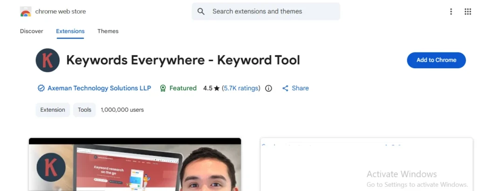Click the magnifier icon in search box

201,12
